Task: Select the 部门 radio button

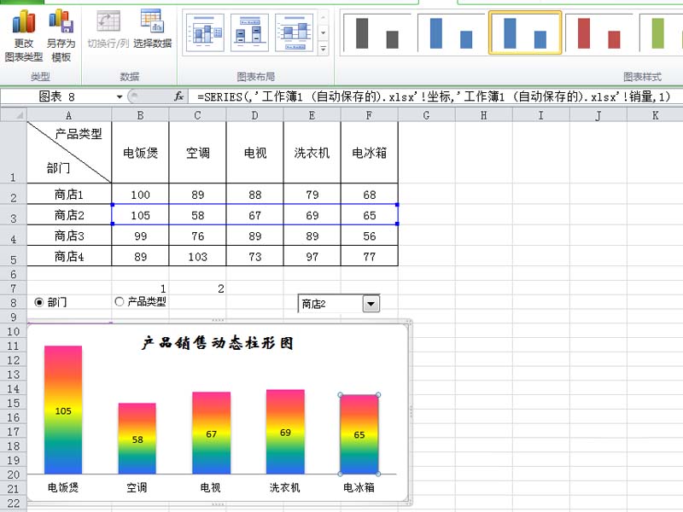Action: pyautogui.click(x=38, y=302)
